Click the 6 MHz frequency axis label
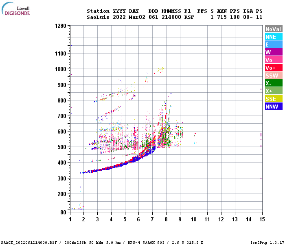285x245 pixels. point(138,219)
